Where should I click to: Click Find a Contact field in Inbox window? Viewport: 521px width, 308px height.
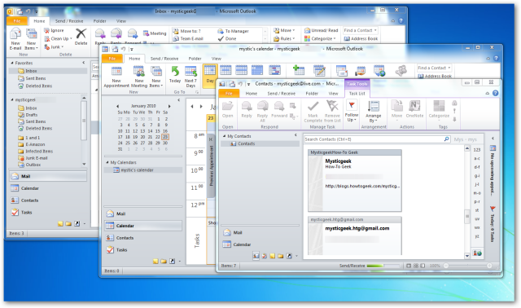tap(360, 30)
